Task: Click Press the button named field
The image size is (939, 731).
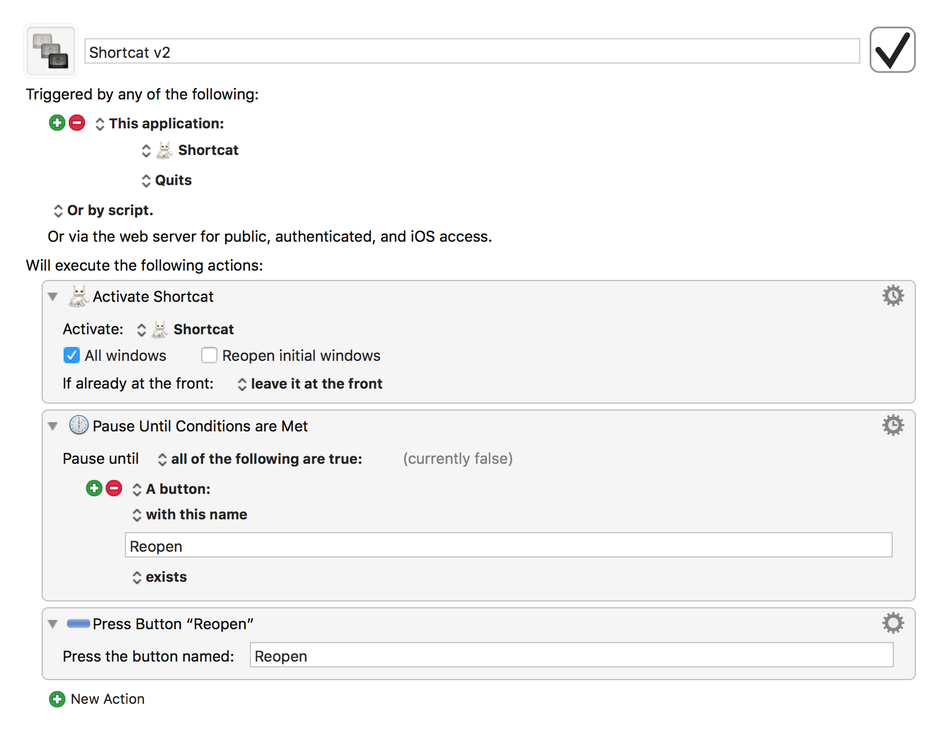Action: (x=571, y=655)
